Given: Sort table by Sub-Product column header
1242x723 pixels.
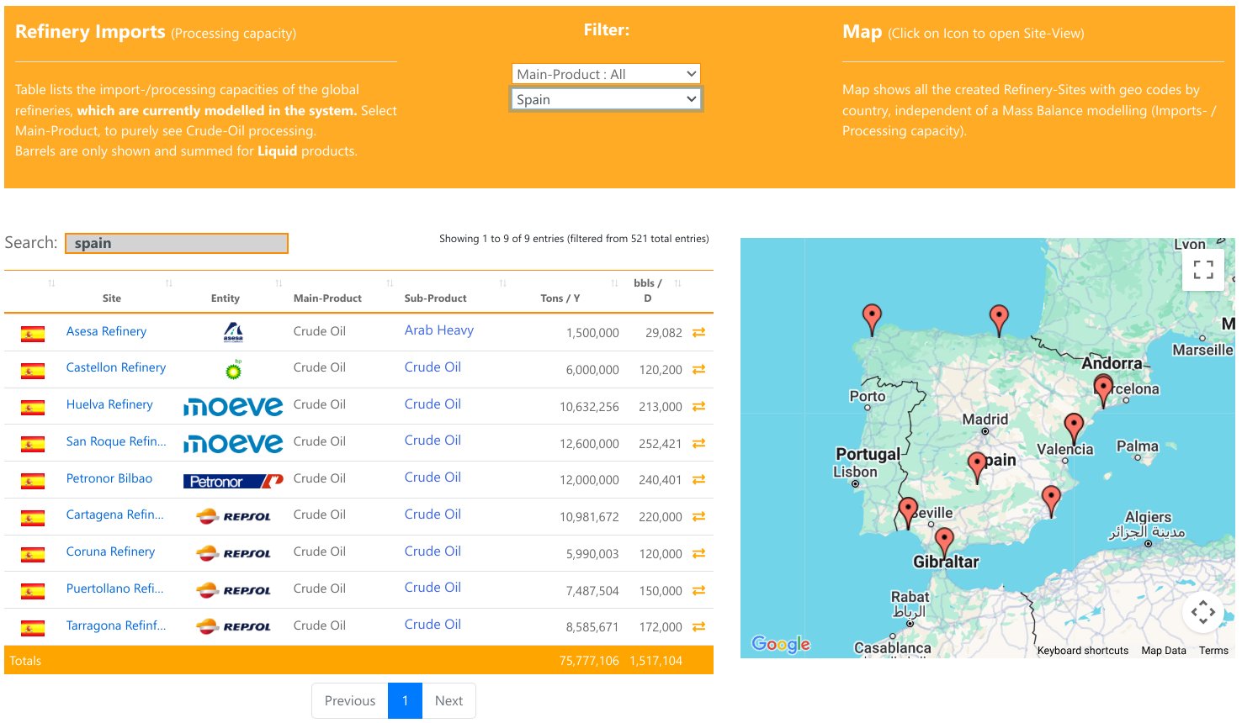Looking at the screenshot, I should pyautogui.click(x=435, y=298).
